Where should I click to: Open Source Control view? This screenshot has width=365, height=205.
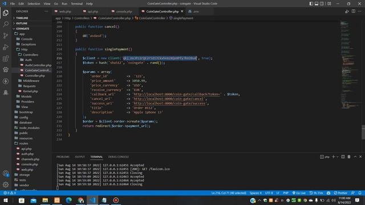click(6, 35)
